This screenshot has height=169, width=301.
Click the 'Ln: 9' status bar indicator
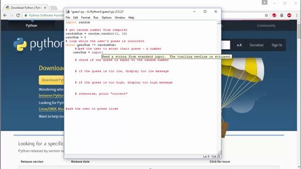[x=206, y=156]
